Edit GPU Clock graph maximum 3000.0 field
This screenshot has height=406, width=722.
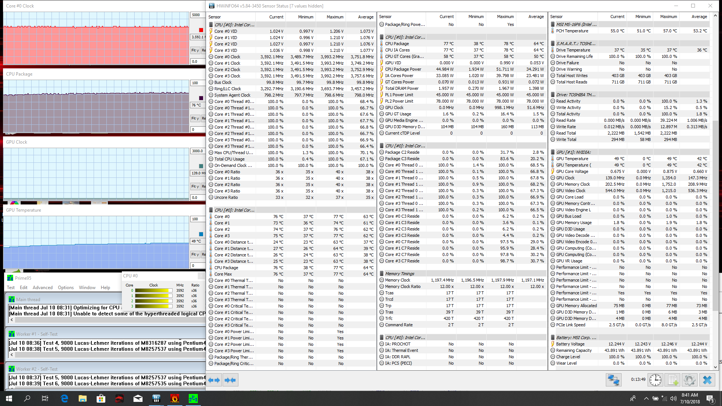tap(198, 151)
